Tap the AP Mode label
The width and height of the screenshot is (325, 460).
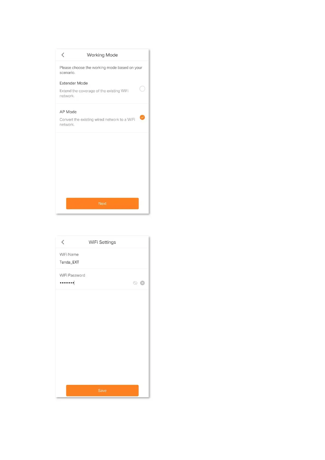pyautogui.click(x=68, y=112)
